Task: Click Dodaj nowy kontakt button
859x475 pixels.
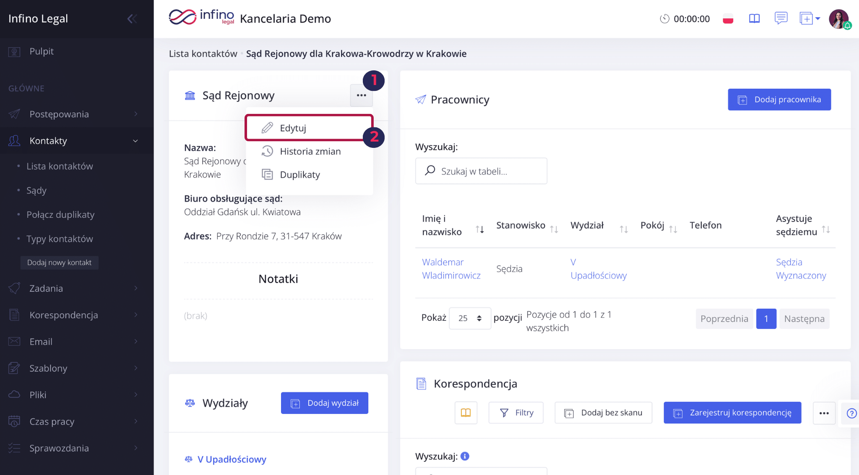Action: 59,263
